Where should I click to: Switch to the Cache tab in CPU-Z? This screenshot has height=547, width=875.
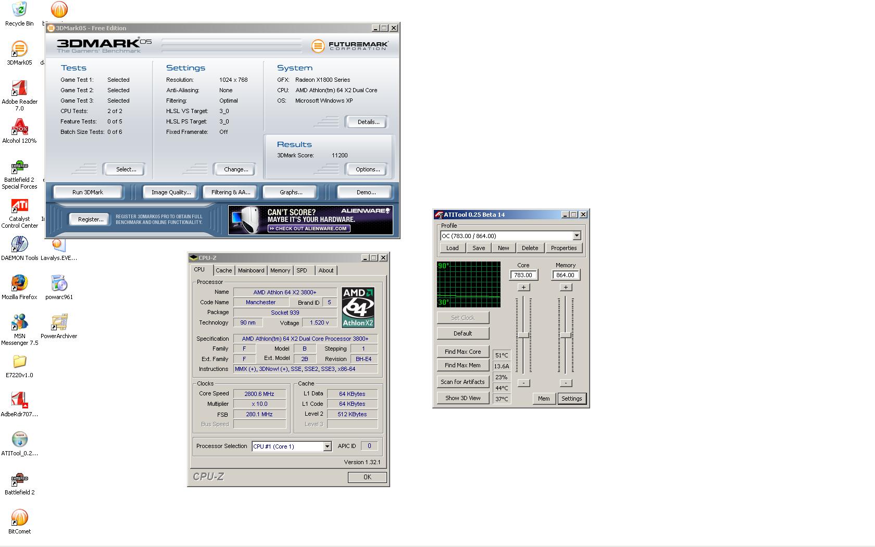(x=224, y=270)
